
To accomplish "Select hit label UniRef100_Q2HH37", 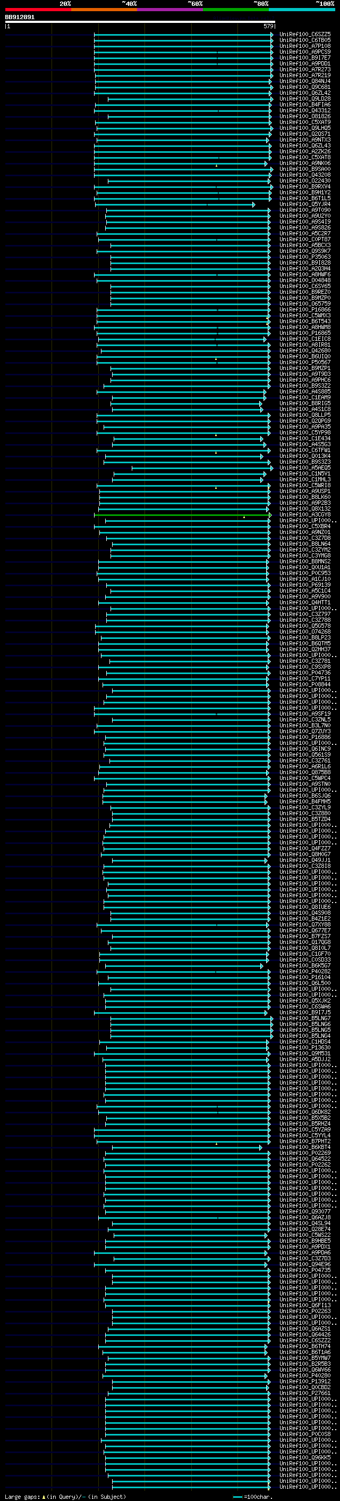I will [305, 649].
